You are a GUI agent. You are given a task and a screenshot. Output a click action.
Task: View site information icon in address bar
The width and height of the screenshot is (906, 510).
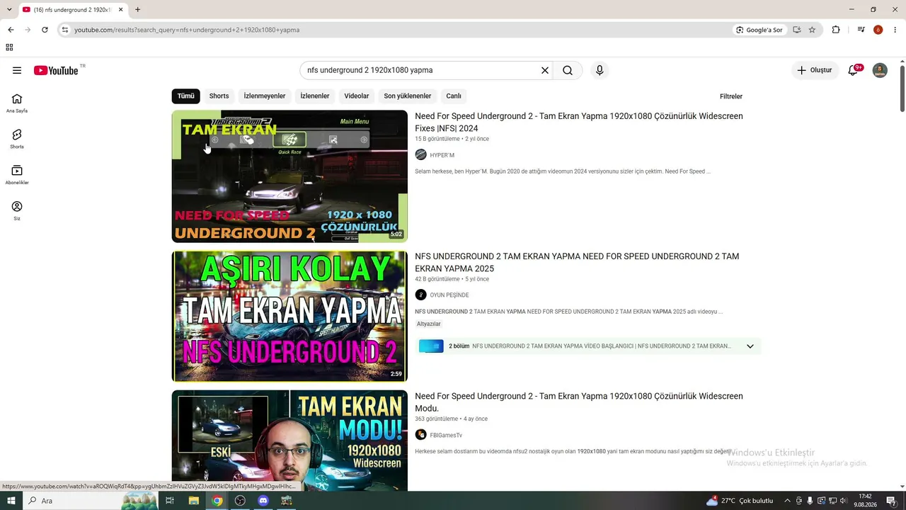point(64,30)
